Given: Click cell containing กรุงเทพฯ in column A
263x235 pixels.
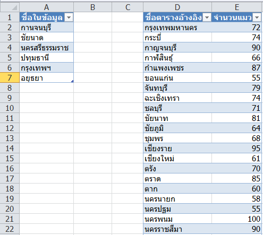Looking at the screenshot, I should click(x=46, y=68).
